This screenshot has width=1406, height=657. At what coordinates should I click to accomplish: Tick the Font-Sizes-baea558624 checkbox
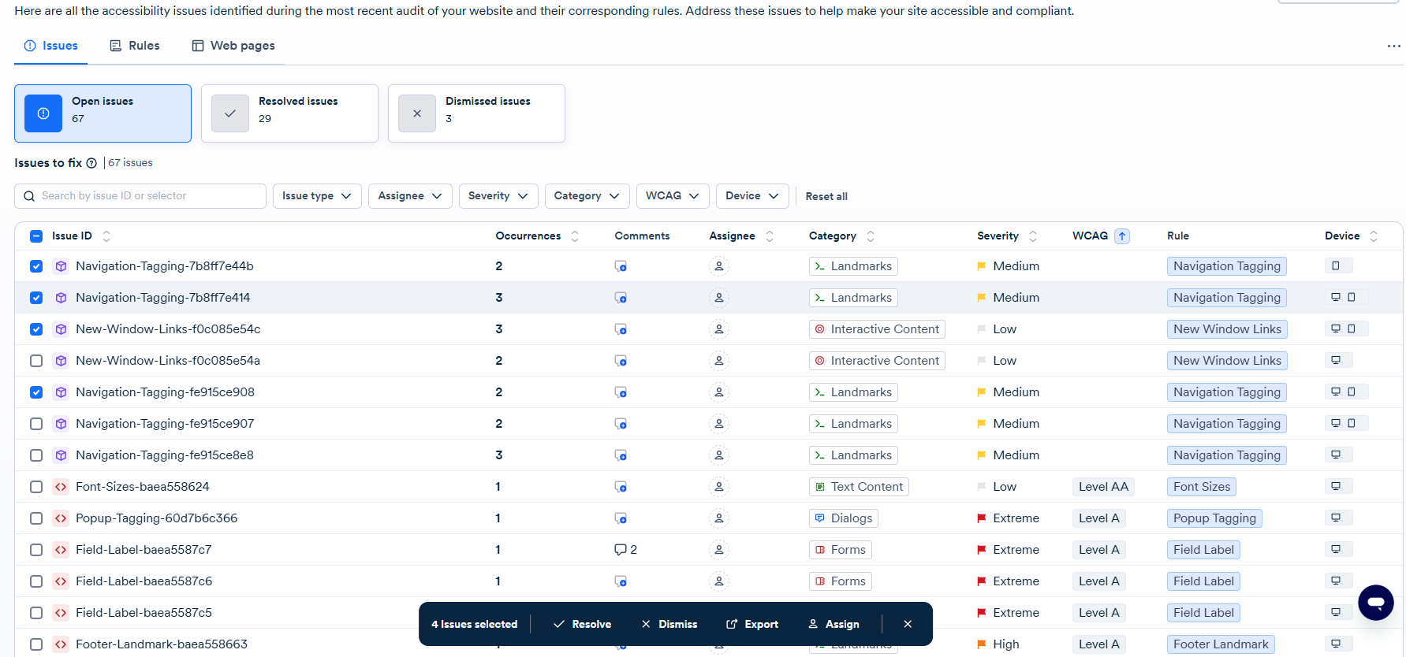(x=36, y=487)
